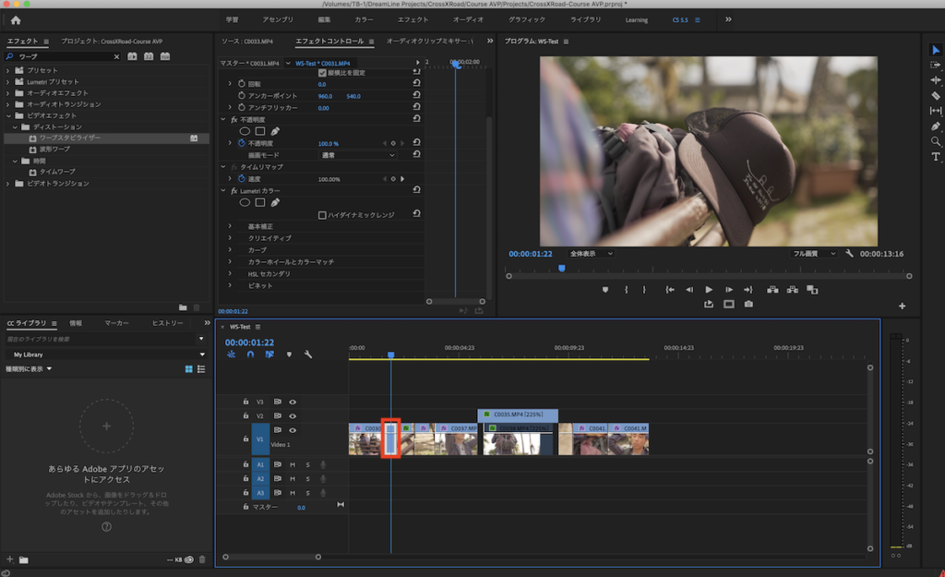The width and height of the screenshot is (945, 577).
Task: Switch to the カラー workspace tab
Action: tap(364, 19)
